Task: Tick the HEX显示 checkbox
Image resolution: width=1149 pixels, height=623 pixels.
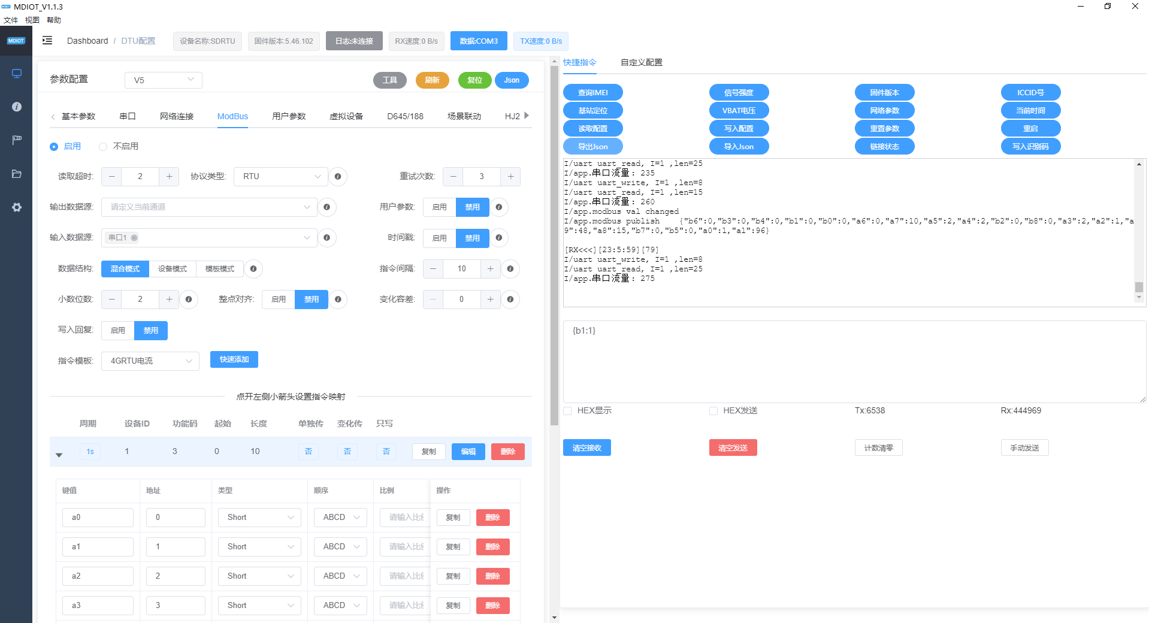Action: tap(567, 411)
